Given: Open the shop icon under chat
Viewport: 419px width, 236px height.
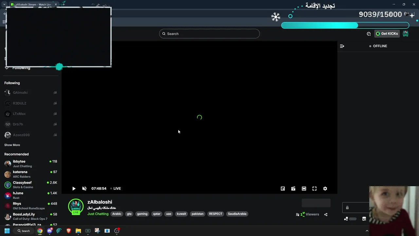Looking at the screenshot, I should tap(364, 219).
